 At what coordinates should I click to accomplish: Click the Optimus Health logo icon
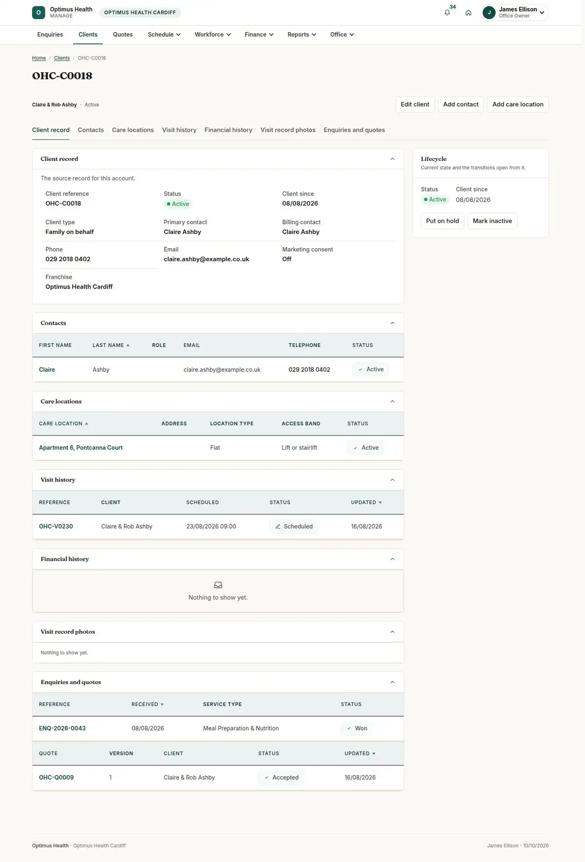pos(39,13)
